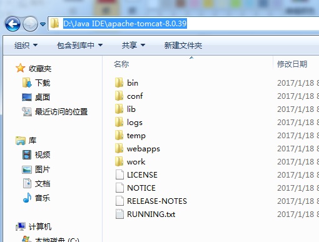The height and width of the screenshot is (242, 319).
Task: Select 计算机 in navigation pane
Action: (40, 226)
